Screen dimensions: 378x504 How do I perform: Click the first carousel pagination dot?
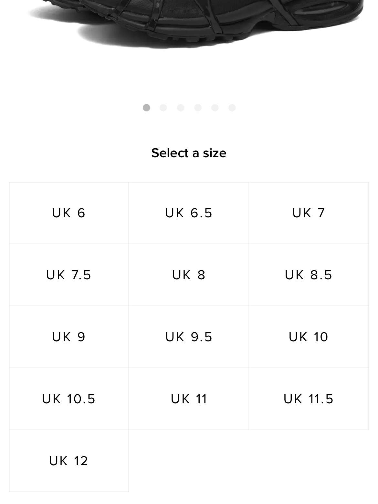pyautogui.click(x=146, y=108)
